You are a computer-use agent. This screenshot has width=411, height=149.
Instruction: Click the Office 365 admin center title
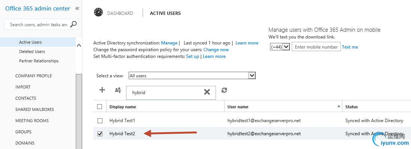(x=38, y=8)
